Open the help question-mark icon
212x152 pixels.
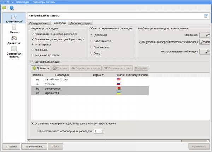click(x=11, y=7)
